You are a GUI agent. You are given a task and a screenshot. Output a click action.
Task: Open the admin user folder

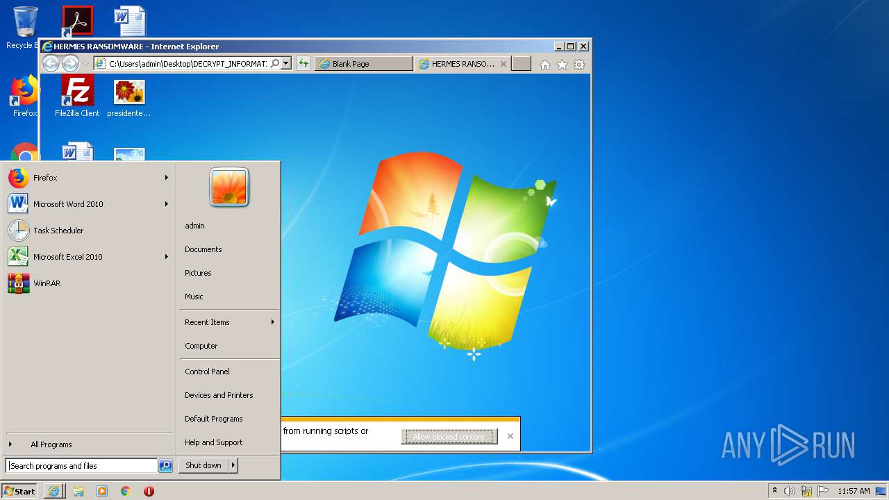click(x=229, y=226)
